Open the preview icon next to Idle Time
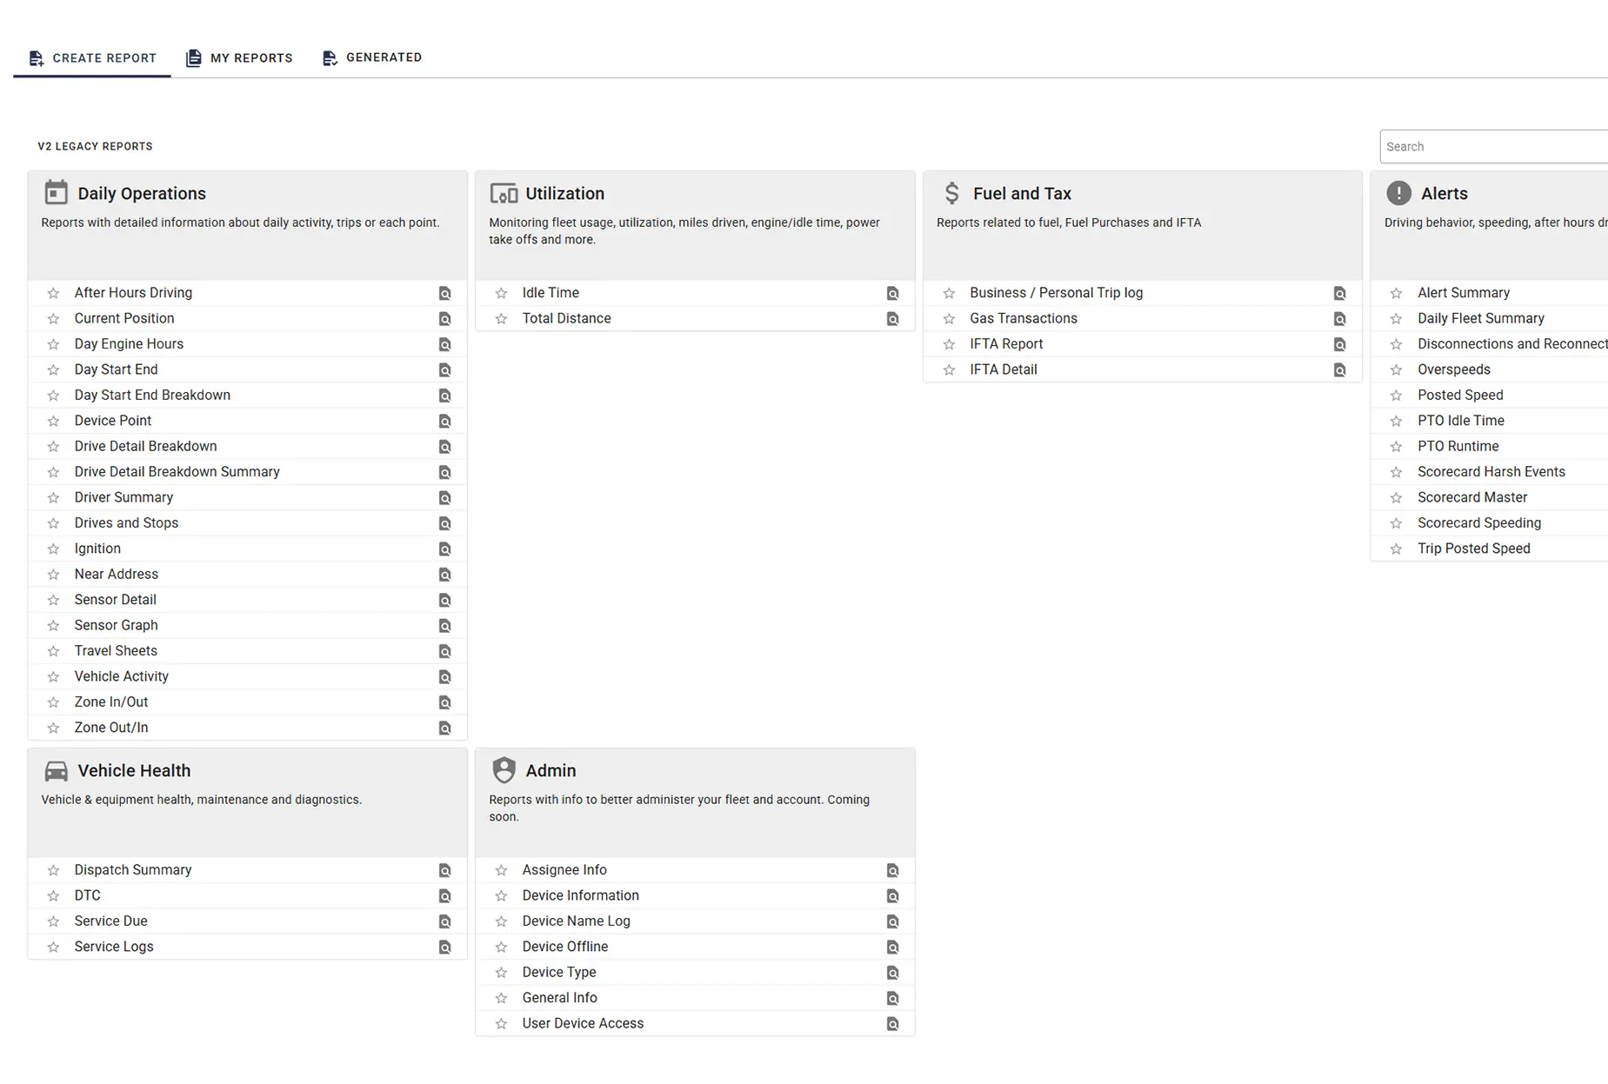This screenshot has height=1084, width=1608. 892,293
